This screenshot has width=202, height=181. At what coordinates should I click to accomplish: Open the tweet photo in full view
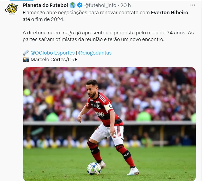[x=109, y=124]
